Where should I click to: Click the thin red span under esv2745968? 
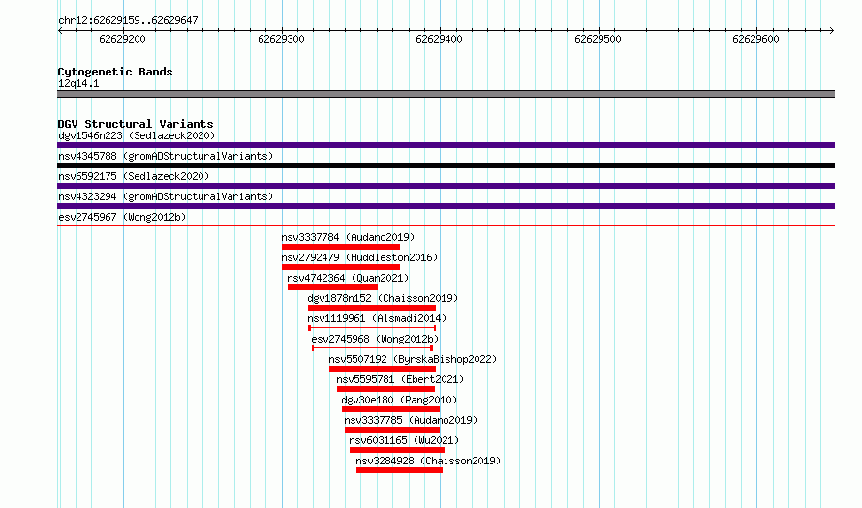click(x=373, y=348)
